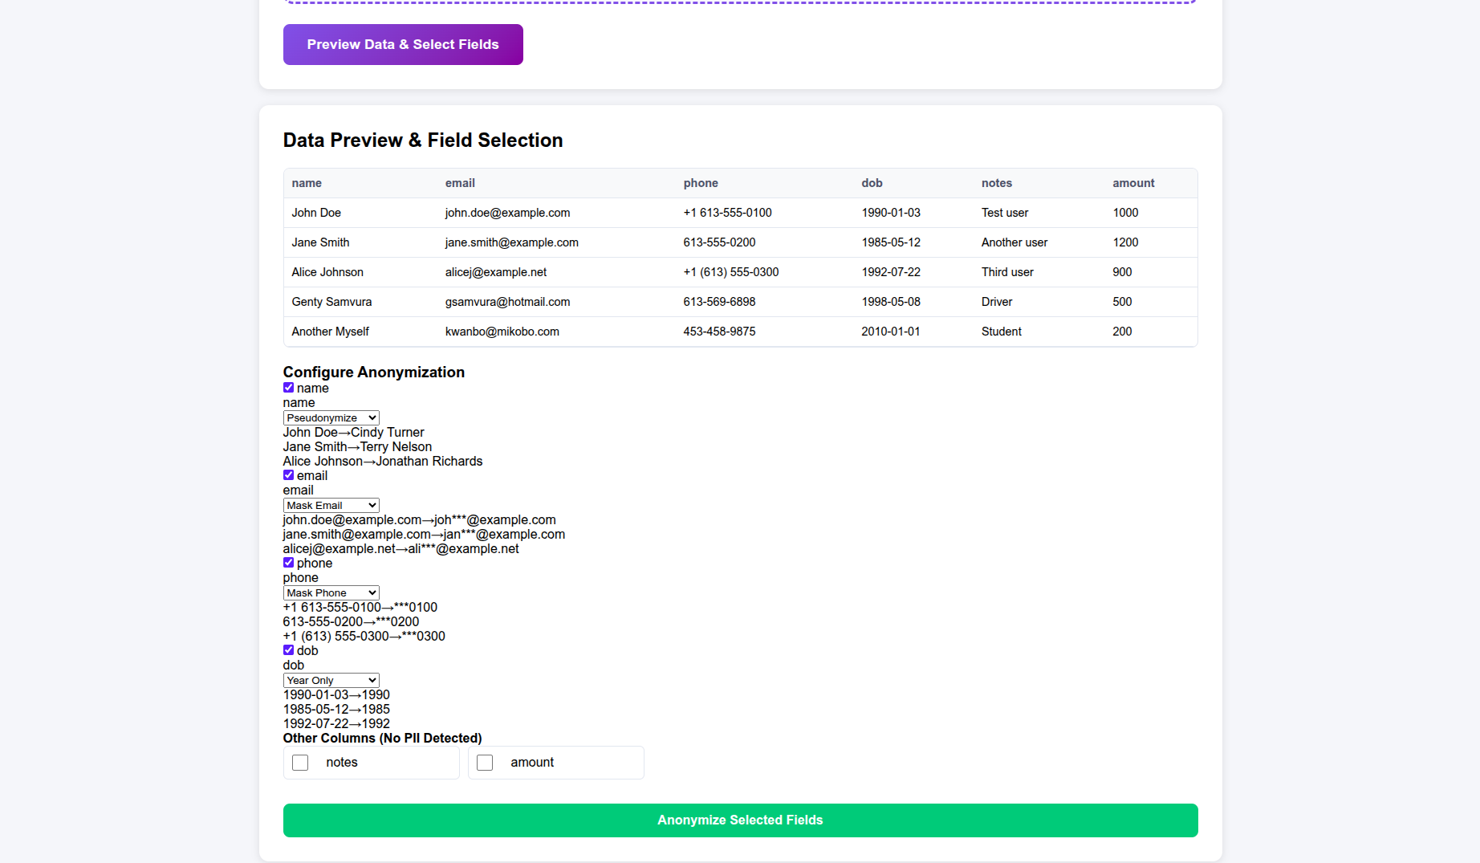1480x863 pixels.
Task: Open the Year Only dropdown for dob
Action: coord(331,680)
